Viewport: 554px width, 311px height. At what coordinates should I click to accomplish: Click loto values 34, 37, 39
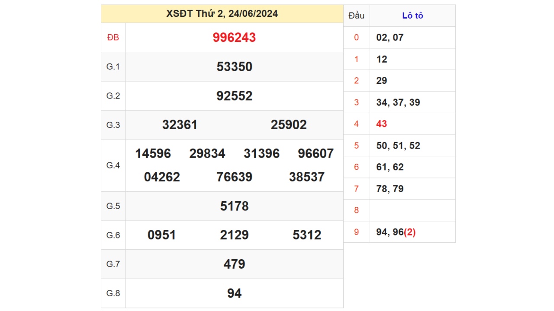[398, 102]
